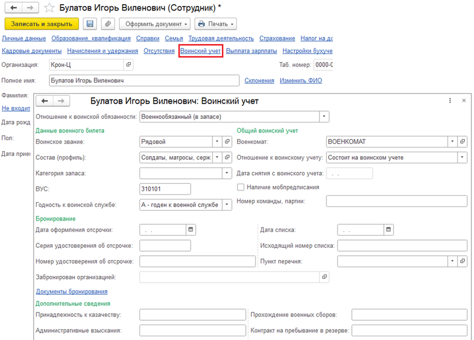Screen dimensions: 474x340
Task: Click the Записать и закрыть button
Action: (x=42, y=24)
